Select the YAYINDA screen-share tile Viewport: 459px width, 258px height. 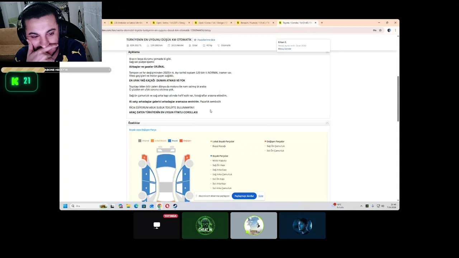[x=157, y=225]
